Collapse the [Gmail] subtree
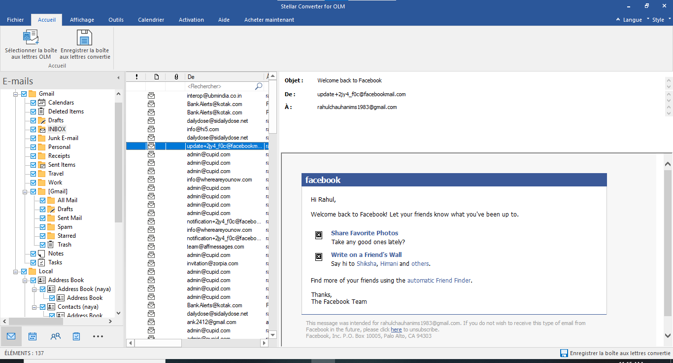Screen dimensions: 673x363 tap(25, 191)
